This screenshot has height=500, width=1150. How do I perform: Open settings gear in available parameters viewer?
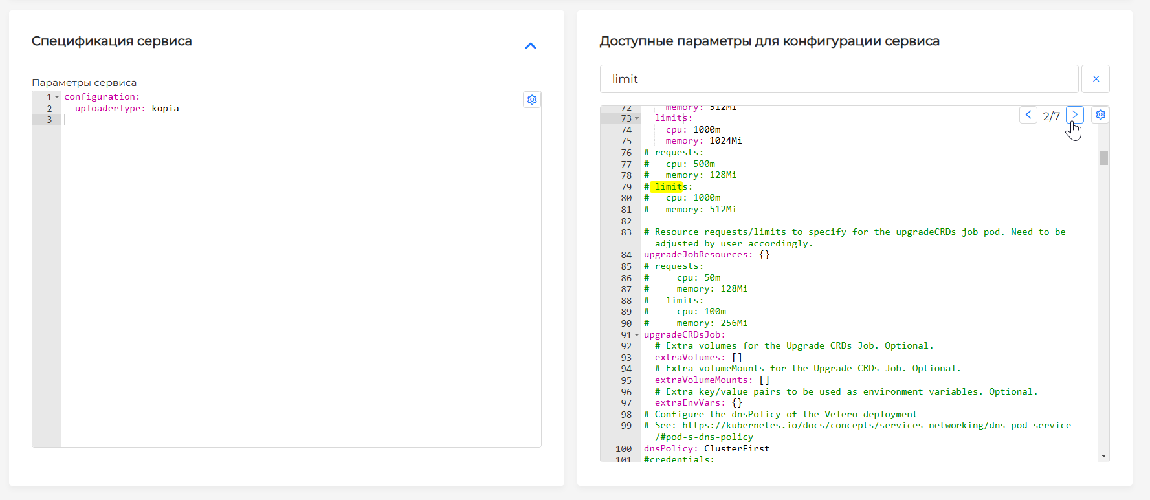point(1100,115)
